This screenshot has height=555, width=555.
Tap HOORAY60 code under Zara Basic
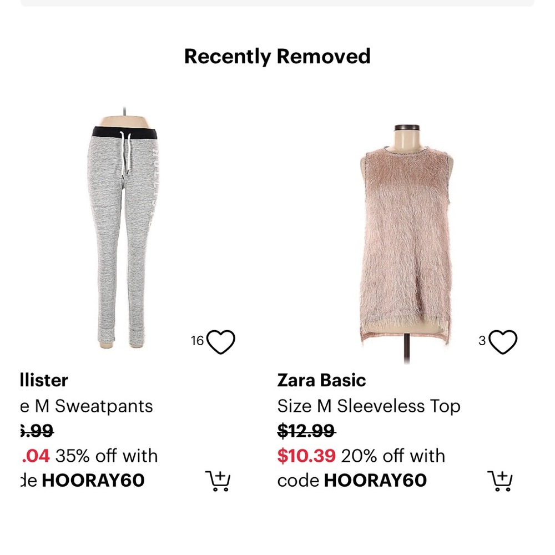(x=375, y=480)
